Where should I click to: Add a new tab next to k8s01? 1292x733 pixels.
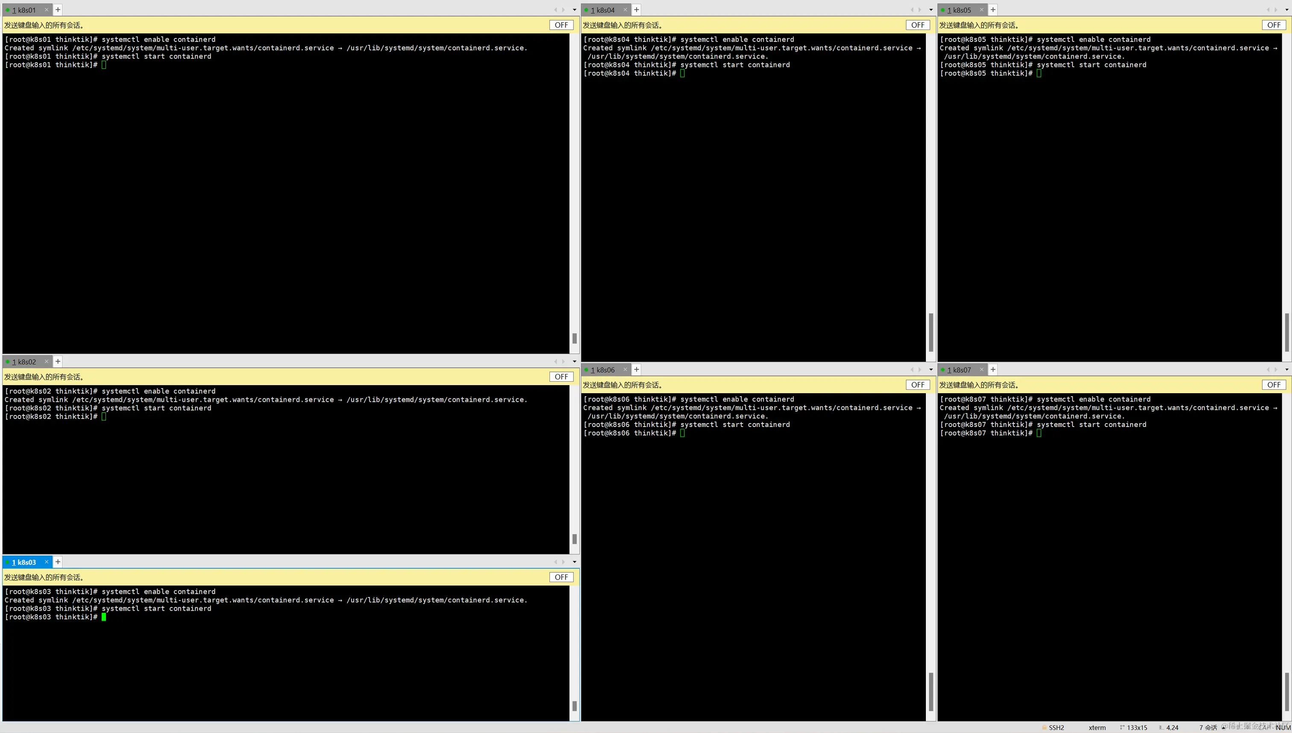(x=58, y=9)
